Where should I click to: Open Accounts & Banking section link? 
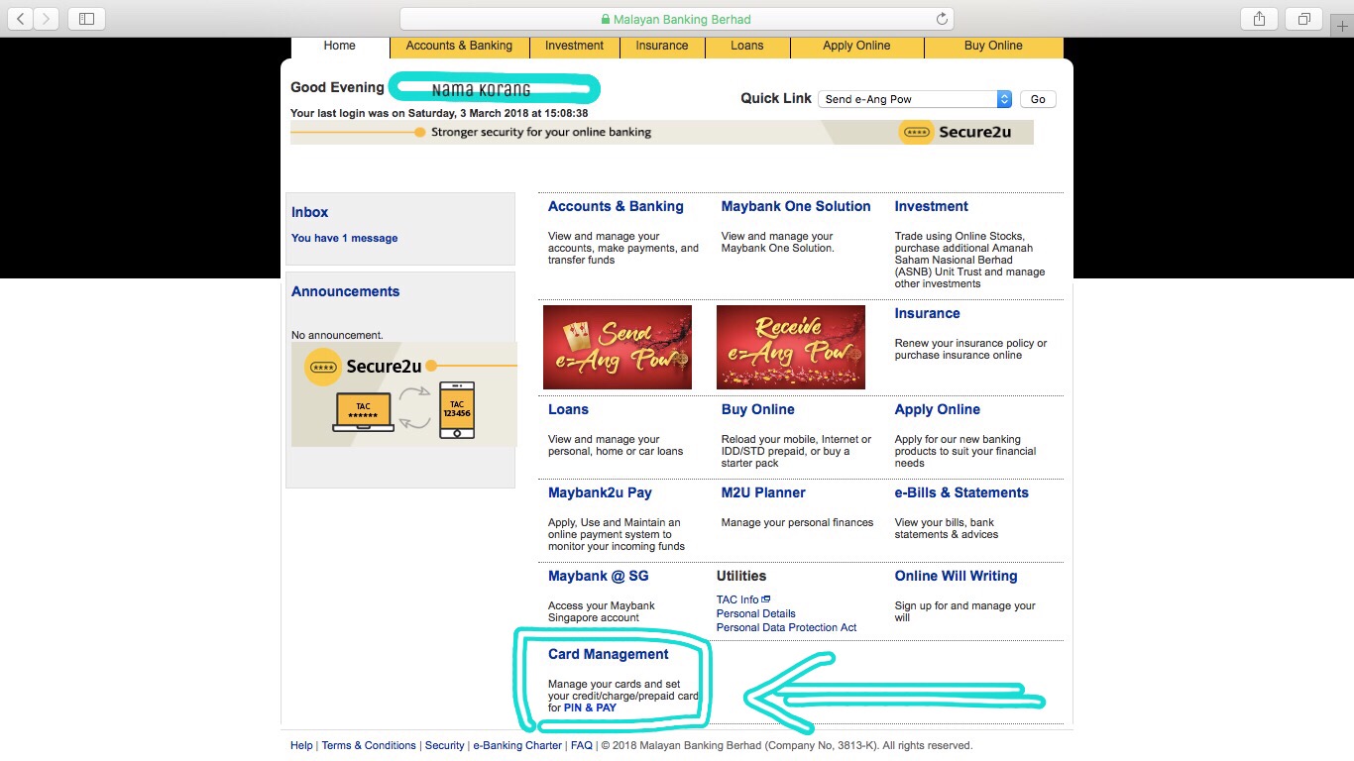coord(616,206)
